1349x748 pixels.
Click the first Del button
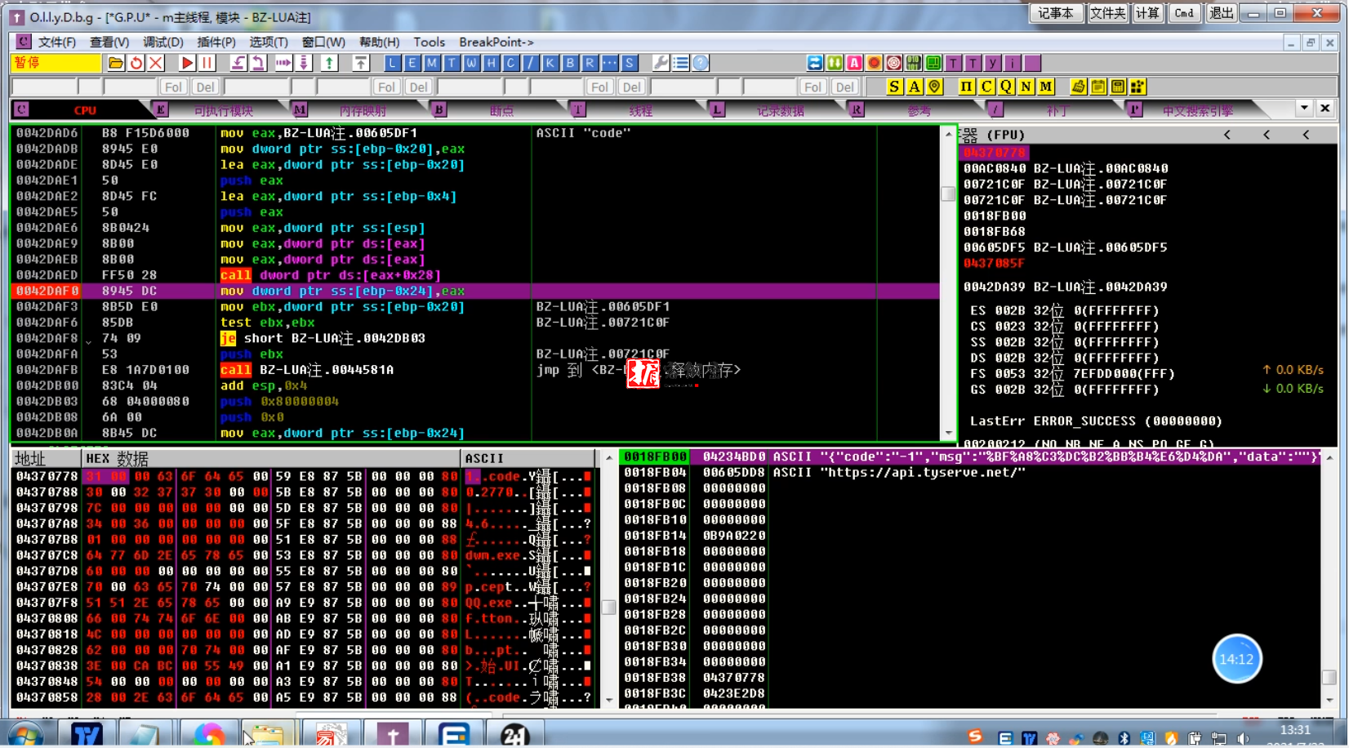click(x=206, y=87)
